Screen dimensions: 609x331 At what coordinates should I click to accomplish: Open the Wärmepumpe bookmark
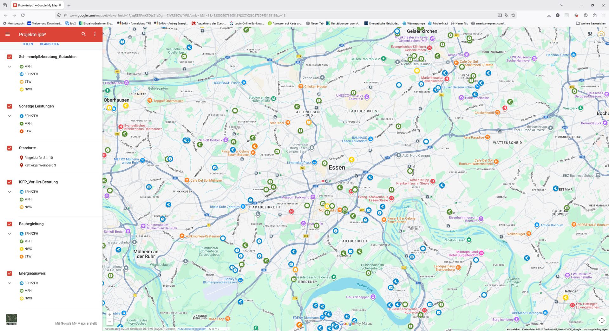coord(414,23)
